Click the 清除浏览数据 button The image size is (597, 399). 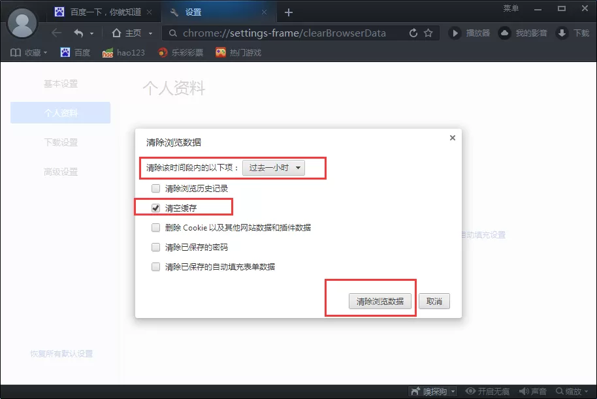(x=380, y=302)
